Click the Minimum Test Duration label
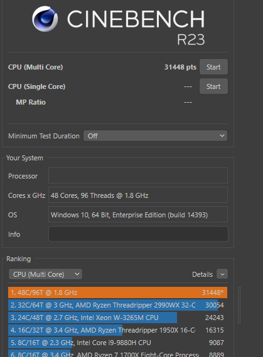 pyautogui.click(x=44, y=136)
